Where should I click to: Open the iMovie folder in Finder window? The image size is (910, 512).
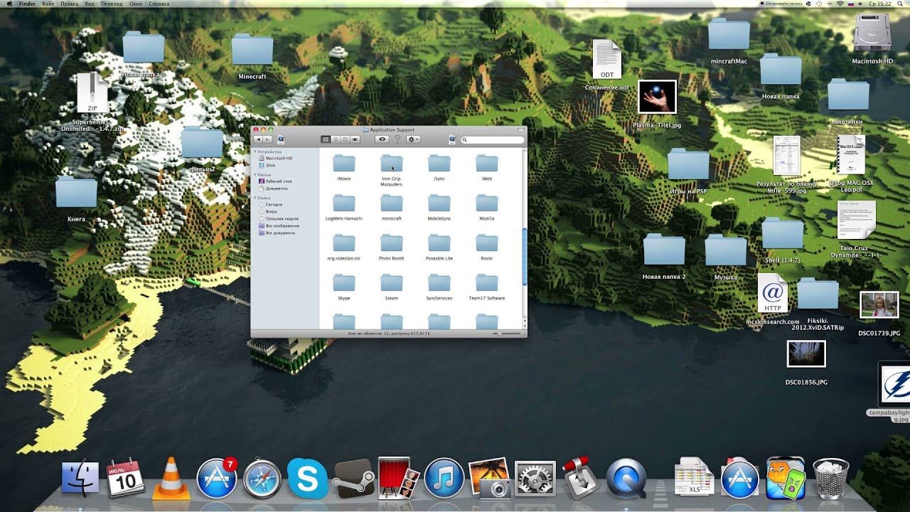tap(344, 164)
